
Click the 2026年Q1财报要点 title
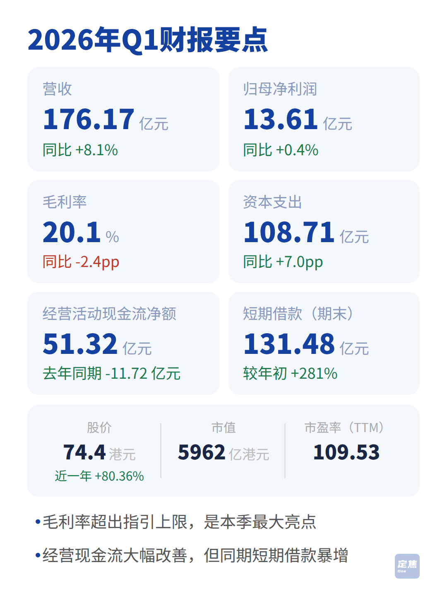point(148,40)
